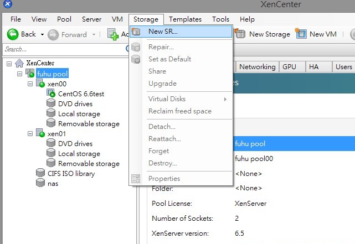Click the Number of Sockets value 2

[236, 218]
